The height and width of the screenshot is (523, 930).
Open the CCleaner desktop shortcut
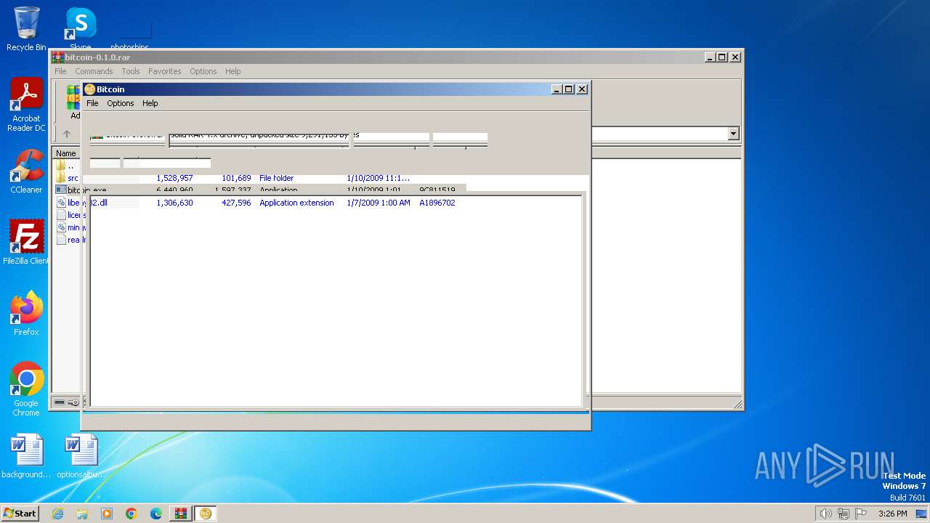click(26, 171)
